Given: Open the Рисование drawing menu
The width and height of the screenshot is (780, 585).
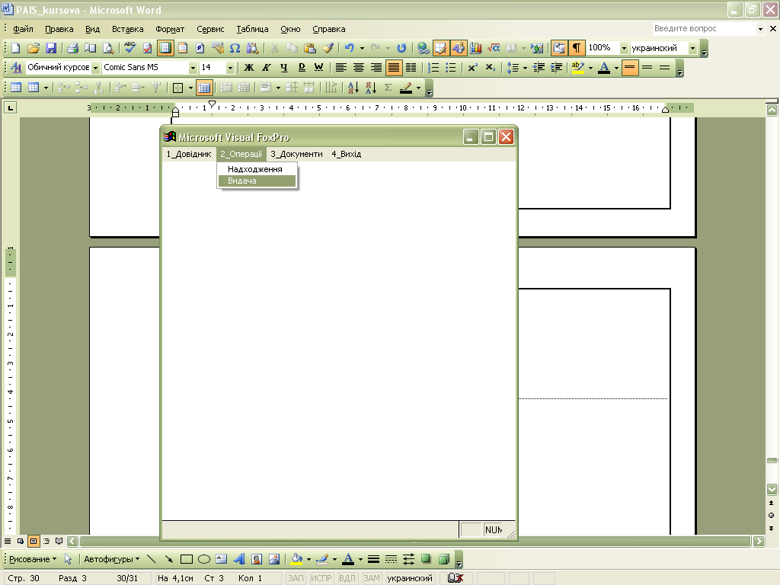Looking at the screenshot, I should (33, 559).
